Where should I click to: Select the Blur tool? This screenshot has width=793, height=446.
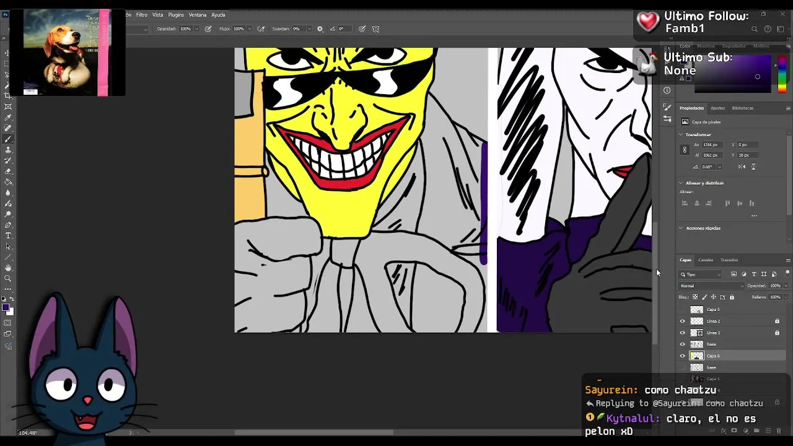point(8,193)
